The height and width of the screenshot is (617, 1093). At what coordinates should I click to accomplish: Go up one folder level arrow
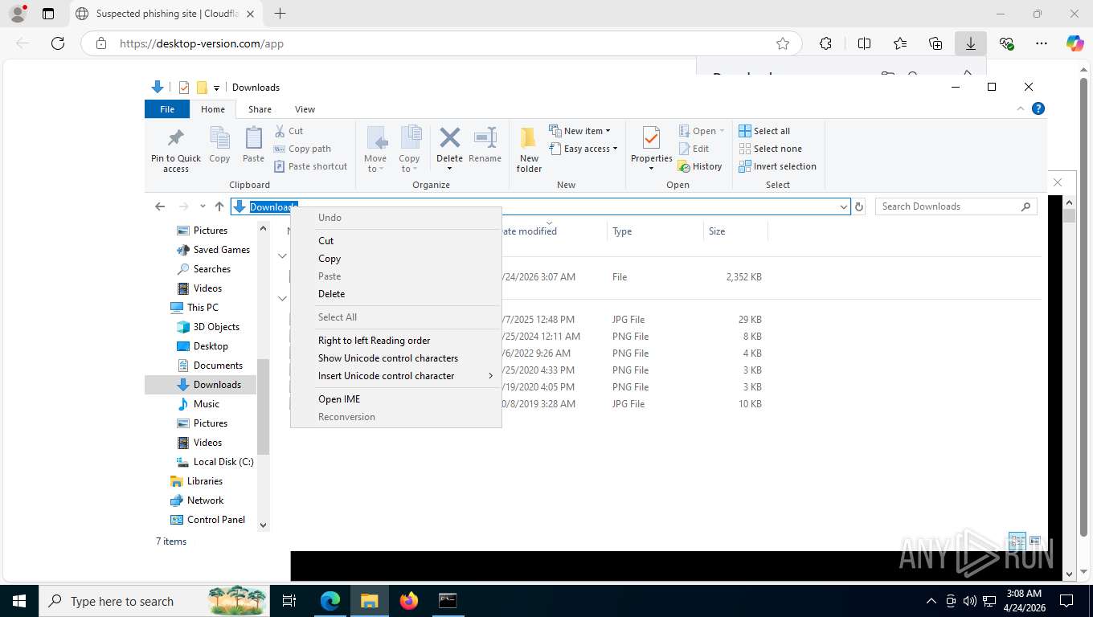pyautogui.click(x=219, y=206)
